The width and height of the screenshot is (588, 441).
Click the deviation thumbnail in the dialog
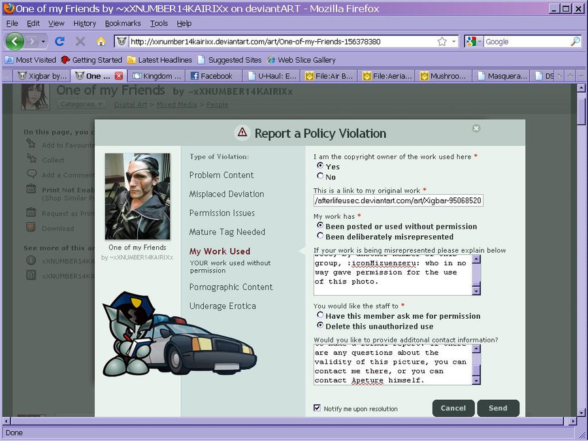point(137,196)
